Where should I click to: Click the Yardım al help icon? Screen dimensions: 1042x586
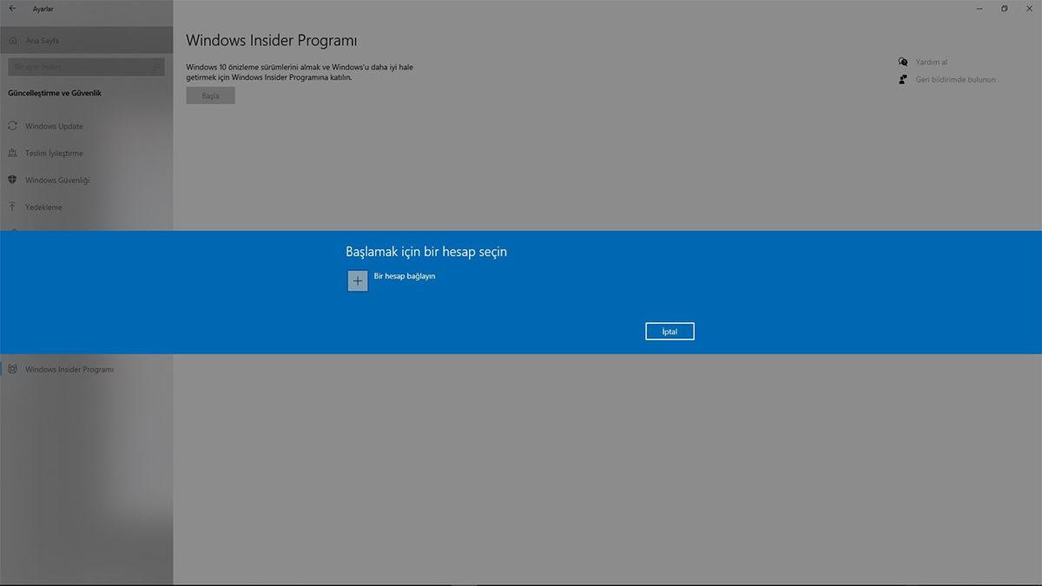point(903,62)
